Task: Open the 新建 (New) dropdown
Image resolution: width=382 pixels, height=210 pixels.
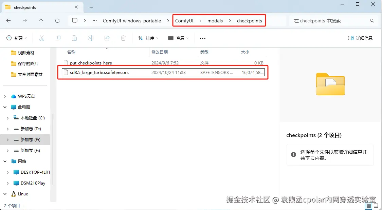Action: [17, 38]
